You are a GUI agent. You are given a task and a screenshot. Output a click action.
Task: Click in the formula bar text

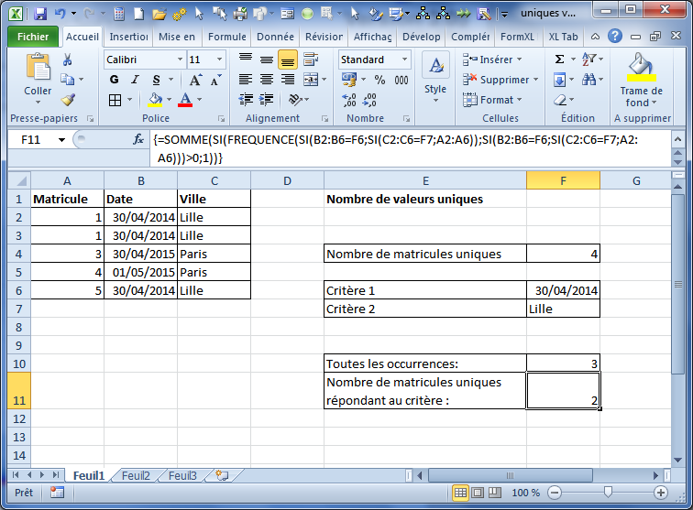pyautogui.click(x=410, y=148)
